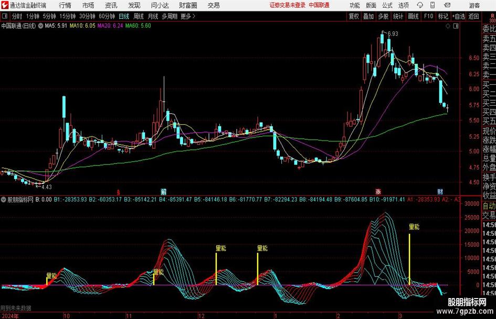Switch to the 周线 weekly tab
This screenshot has width=496, height=319.
139,16
